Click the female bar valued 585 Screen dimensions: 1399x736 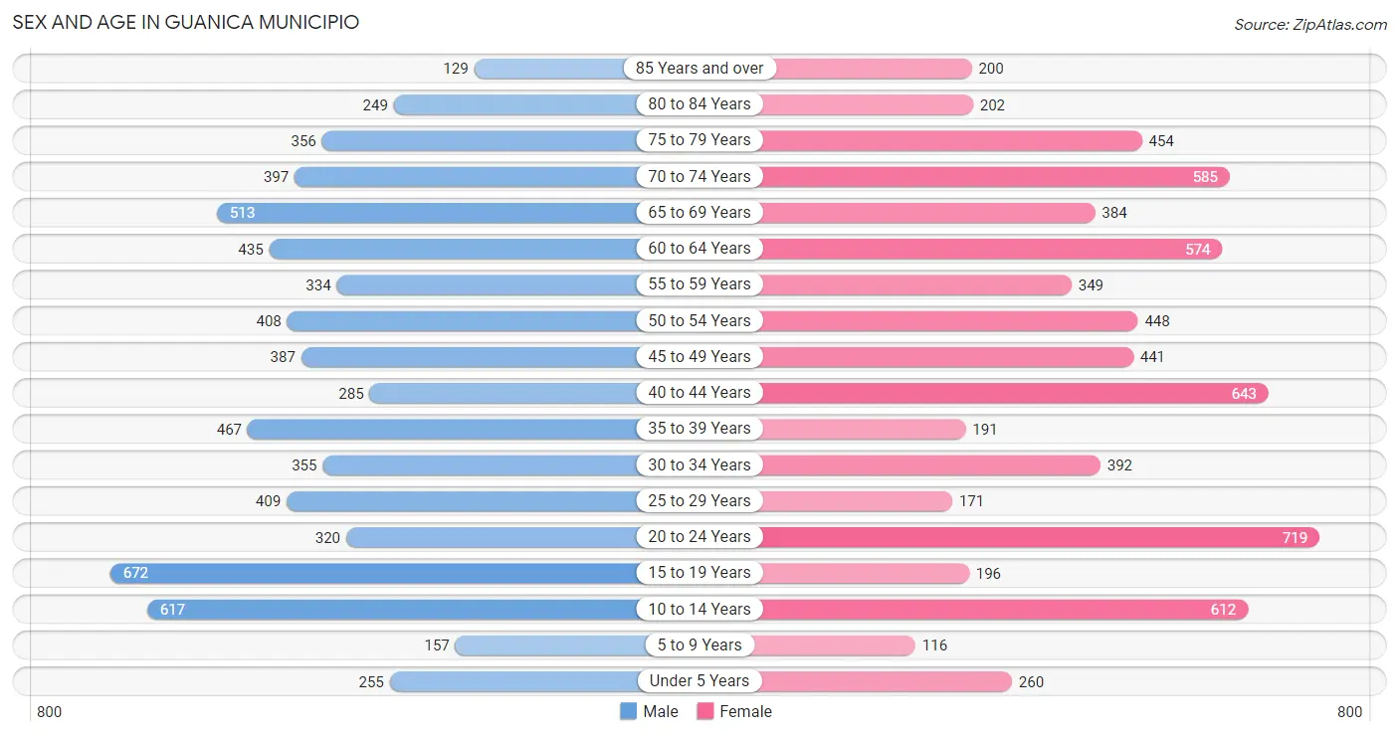(x=965, y=176)
